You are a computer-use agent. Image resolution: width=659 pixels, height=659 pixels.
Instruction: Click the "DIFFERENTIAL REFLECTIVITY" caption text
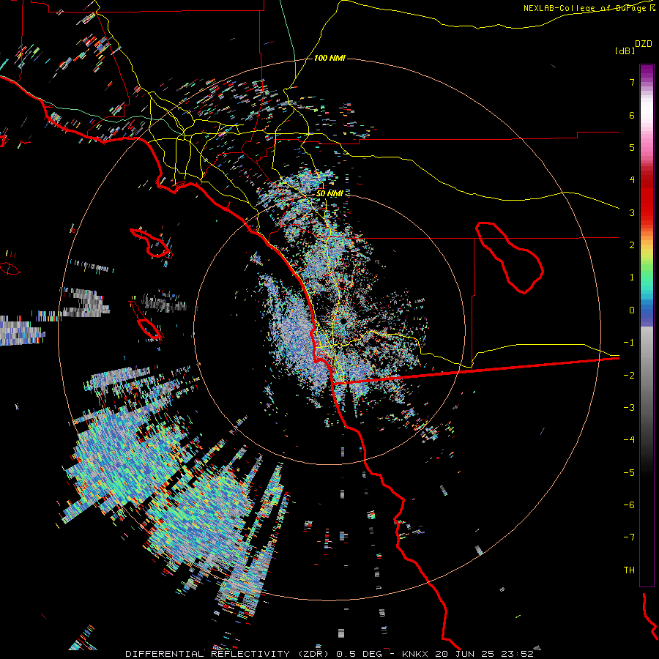208,654
